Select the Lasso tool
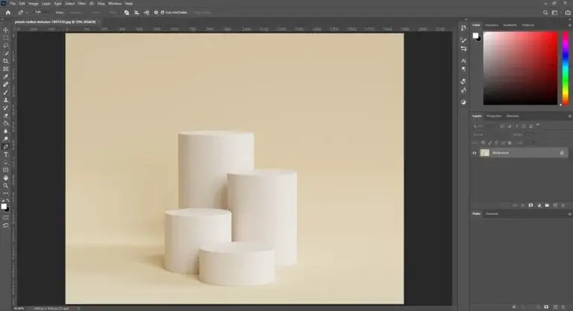This screenshot has width=573, height=311. coord(6,45)
